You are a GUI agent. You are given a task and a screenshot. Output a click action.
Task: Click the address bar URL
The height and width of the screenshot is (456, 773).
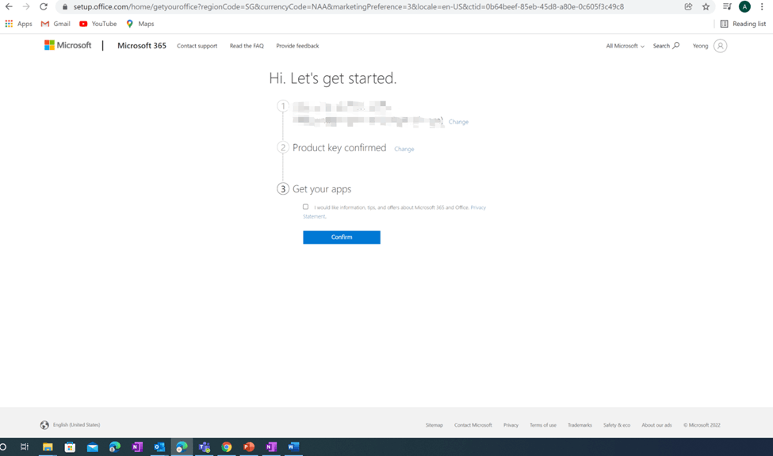349,7
